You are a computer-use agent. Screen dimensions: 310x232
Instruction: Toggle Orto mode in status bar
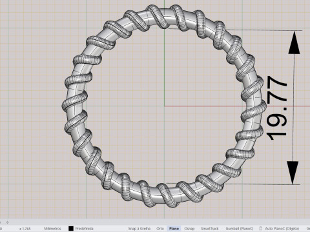(160, 229)
